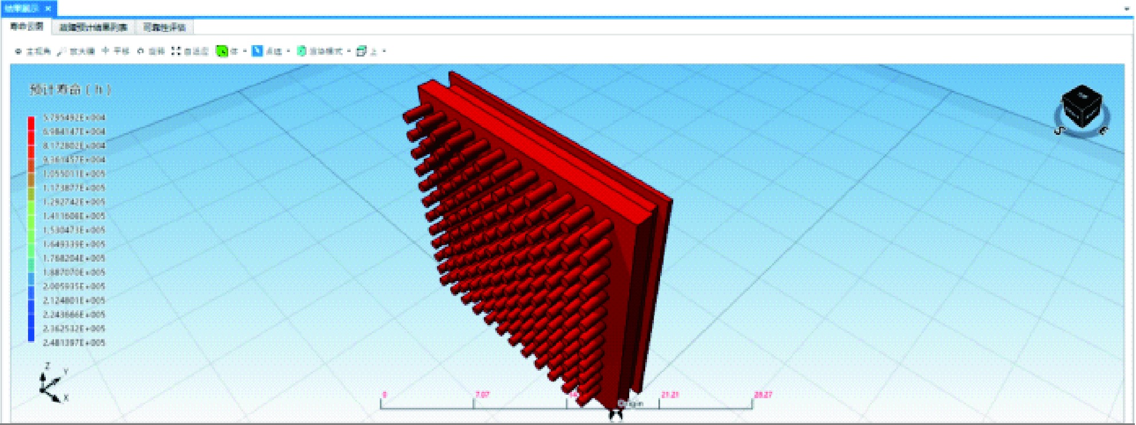The image size is (1136, 425).
Task: Activate the 放大镜 magnifier tool
Action: tap(62, 51)
